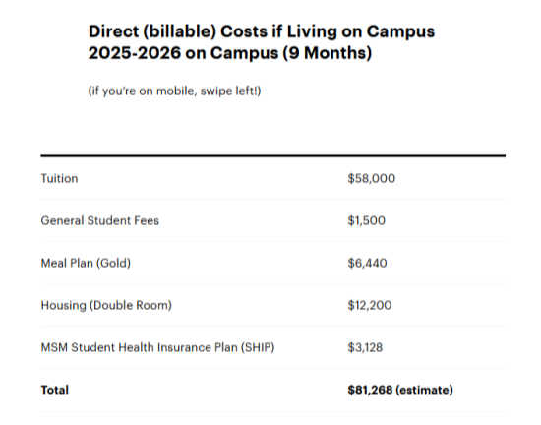
Task: Click the (SHIP) abbreviation in insurance row
Action: tap(258, 347)
